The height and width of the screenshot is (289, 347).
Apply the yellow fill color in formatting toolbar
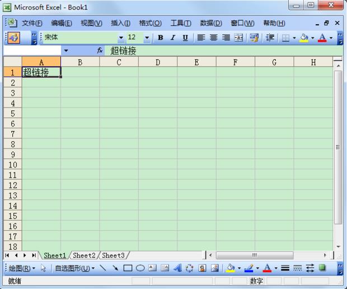[x=304, y=38]
